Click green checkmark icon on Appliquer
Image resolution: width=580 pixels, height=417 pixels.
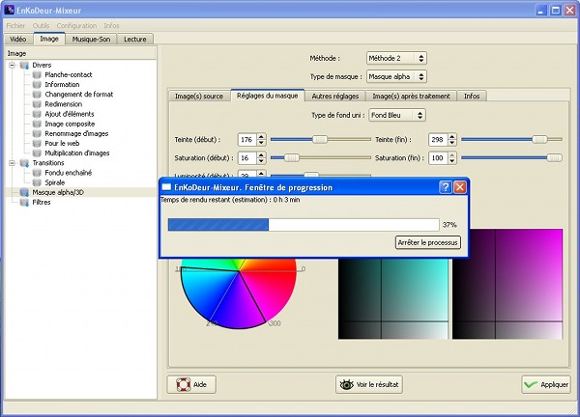pyautogui.click(x=531, y=385)
